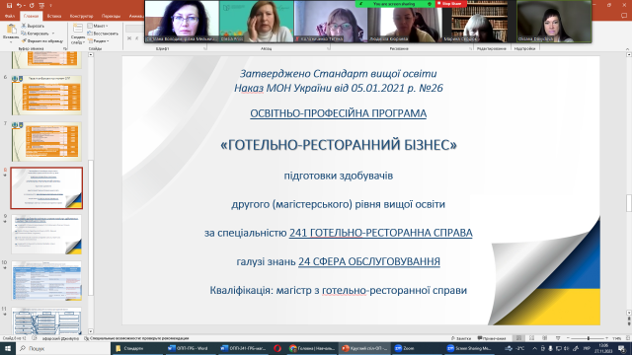The width and height of the screenshot is (632, 355).
Task: Copy selection with Копировать
Action: click(x=36, y=34)
